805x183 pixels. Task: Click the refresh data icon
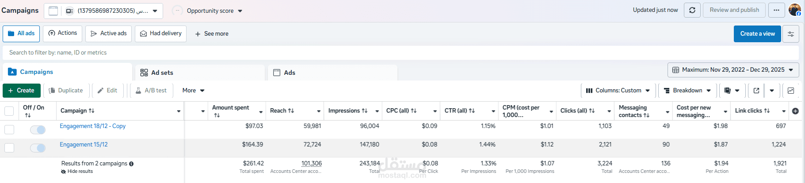coord(692,10)
